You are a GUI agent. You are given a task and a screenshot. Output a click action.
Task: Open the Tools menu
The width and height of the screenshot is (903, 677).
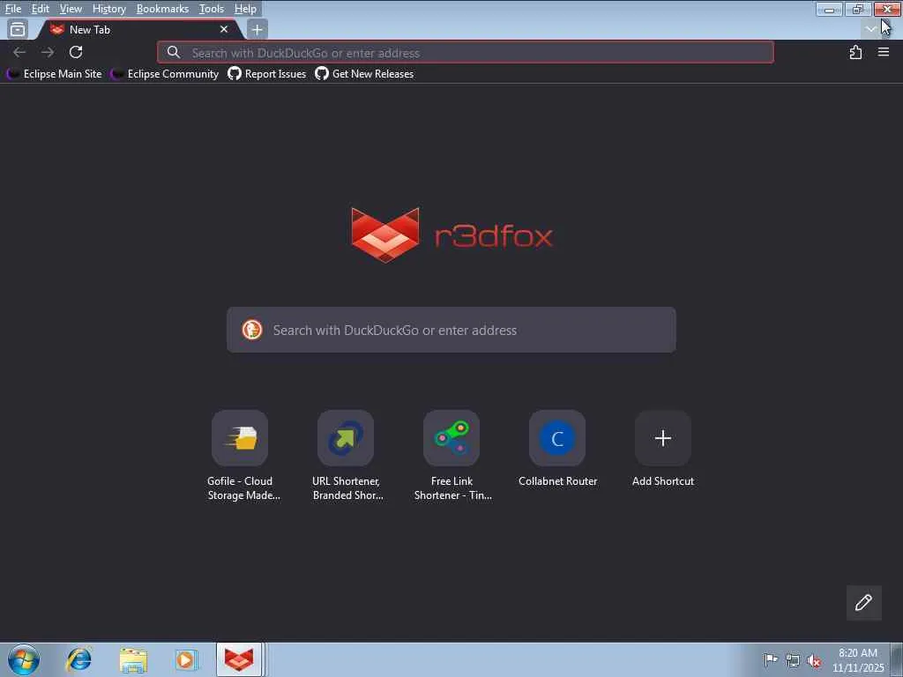212,9
